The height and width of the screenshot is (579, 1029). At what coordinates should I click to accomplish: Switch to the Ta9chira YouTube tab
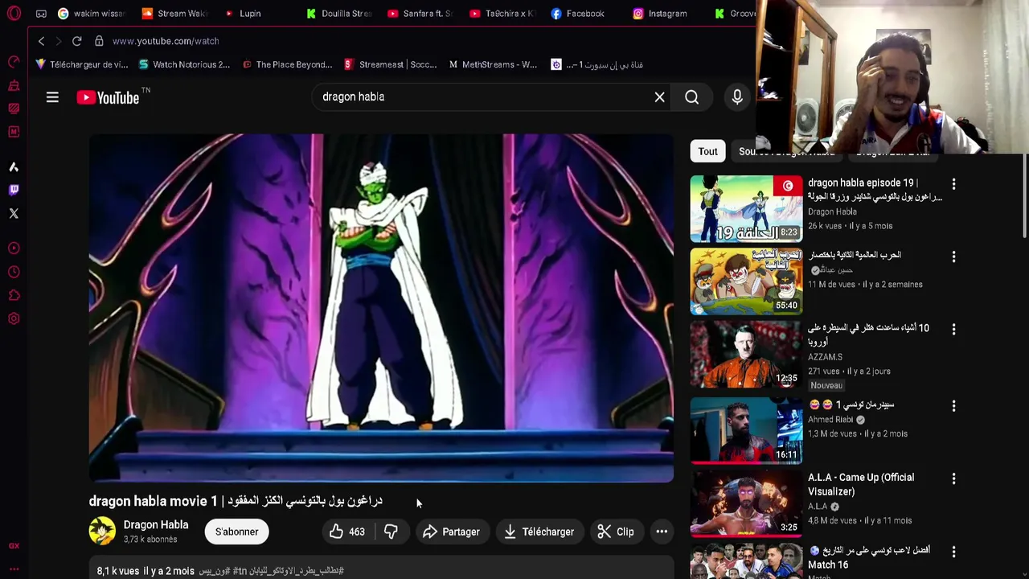click(502, 14)
